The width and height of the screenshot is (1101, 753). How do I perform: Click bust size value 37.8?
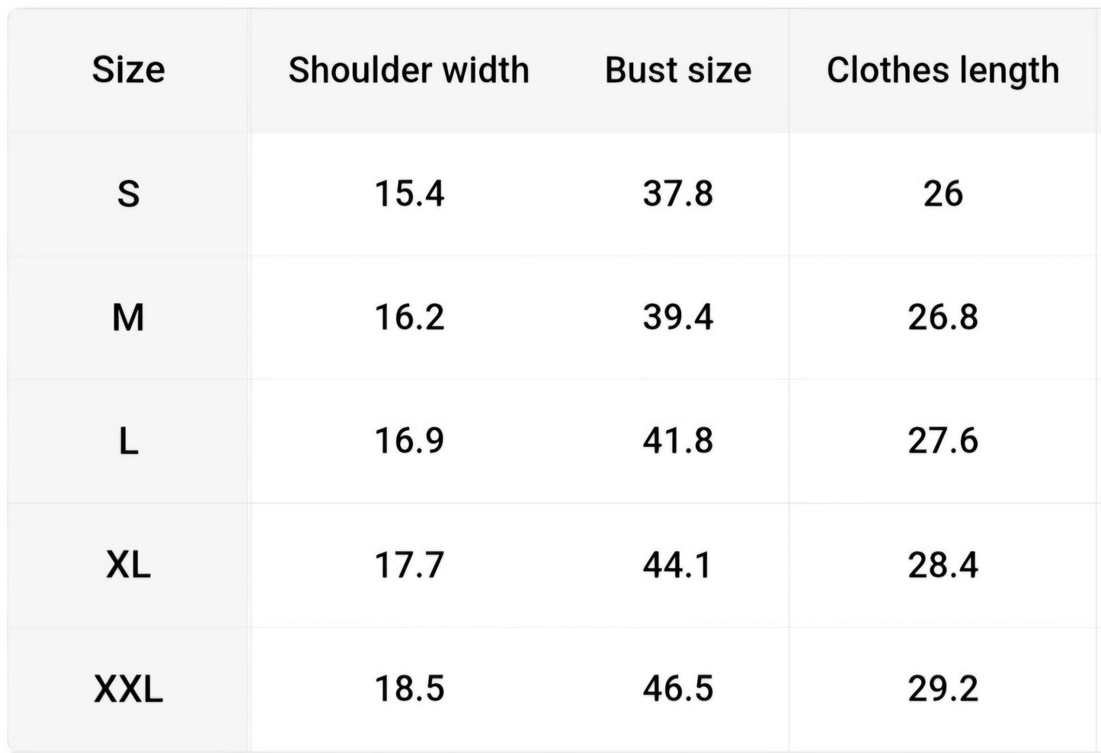677,193
